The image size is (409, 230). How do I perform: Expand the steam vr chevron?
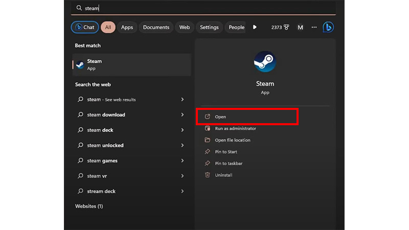(x=183, y=176)
